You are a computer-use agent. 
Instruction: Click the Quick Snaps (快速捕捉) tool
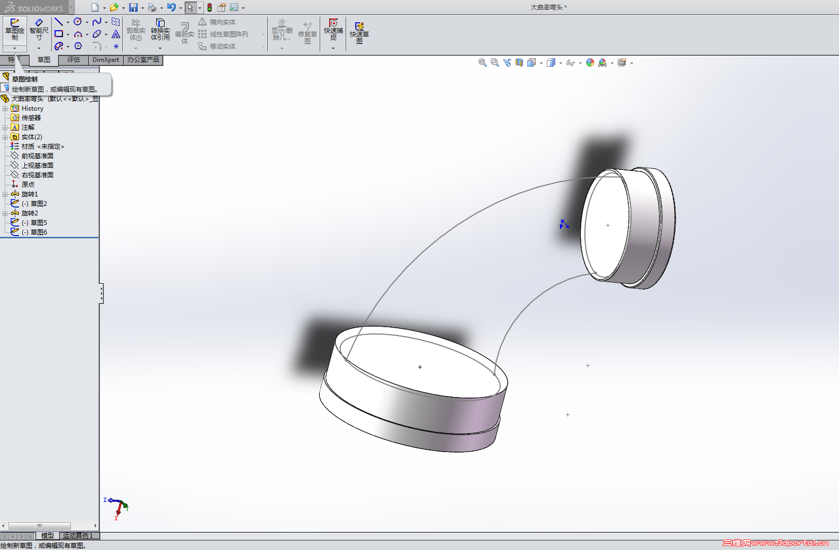333,30
